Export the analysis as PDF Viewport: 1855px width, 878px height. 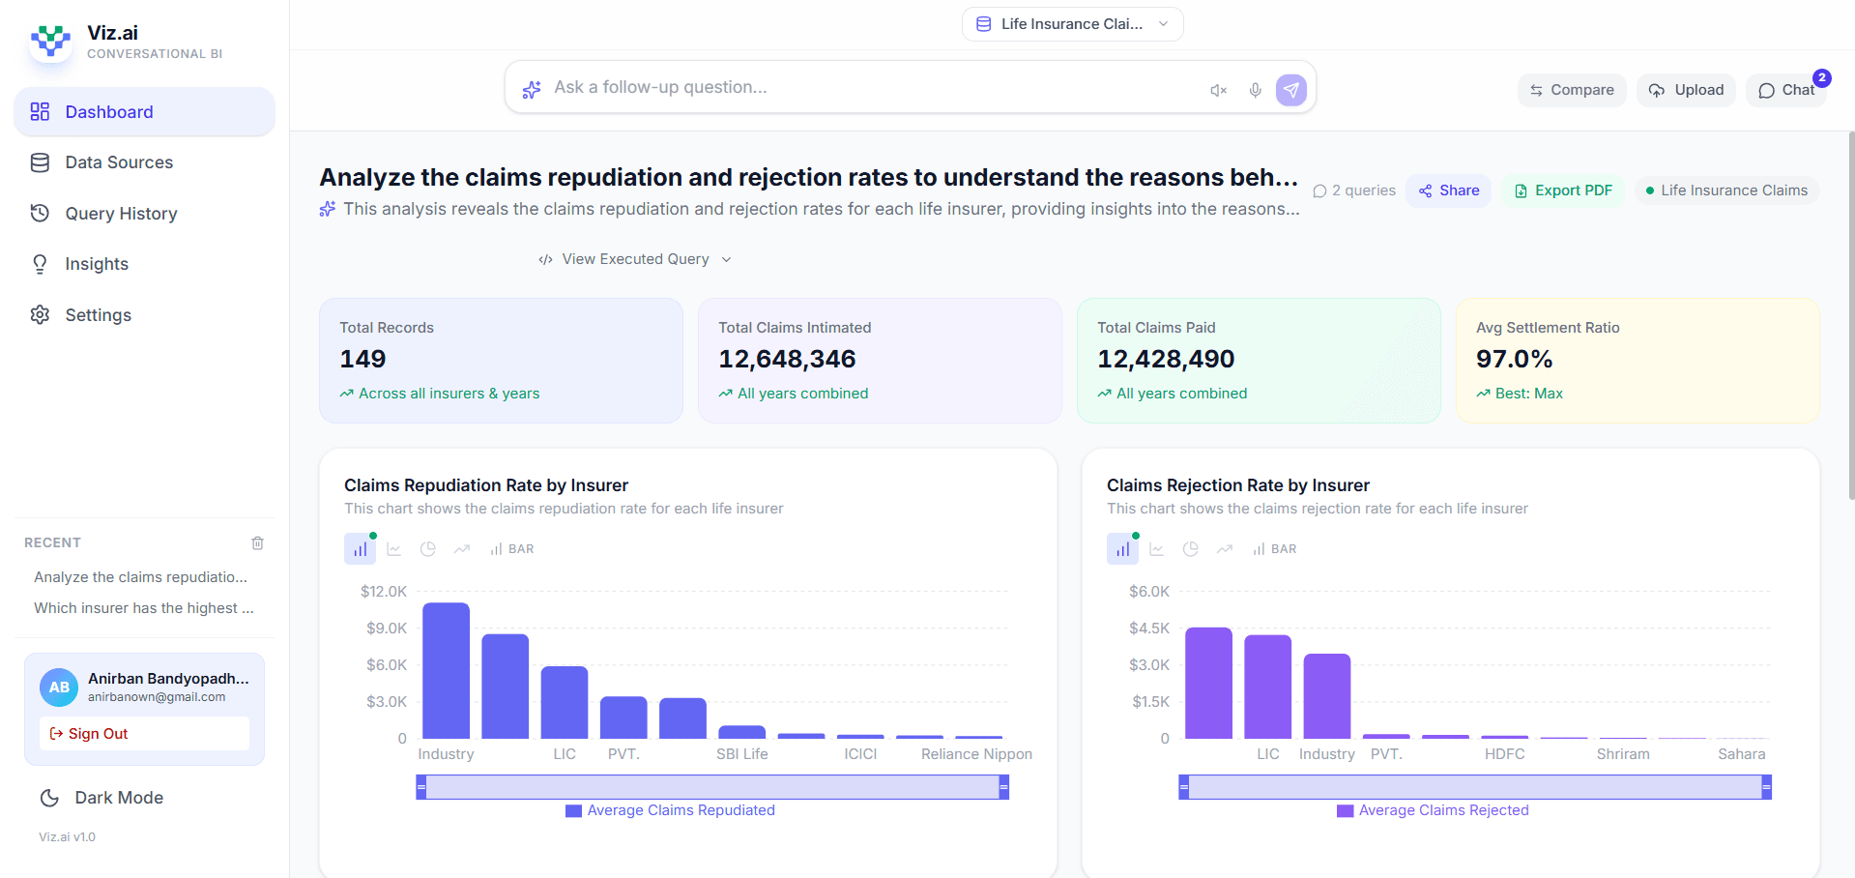(1562, 190)
